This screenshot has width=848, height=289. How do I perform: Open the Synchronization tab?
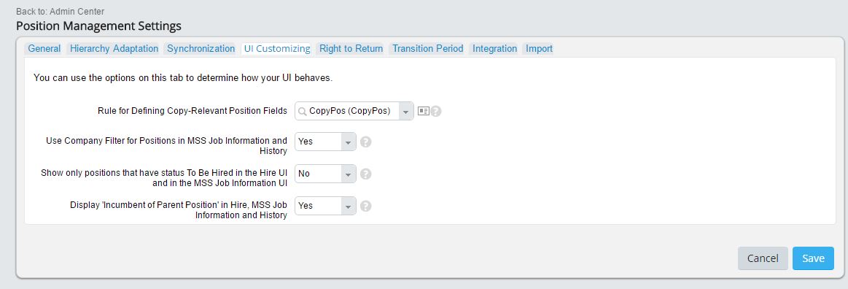201,49
